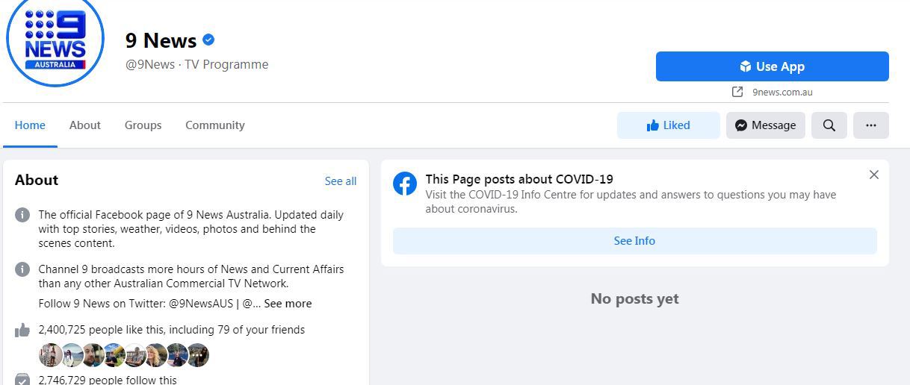Click the Facebook logo in the COVID-19 notice
Image resolution: width=910 pixels, height=385 pixels.
coord(405,184)
